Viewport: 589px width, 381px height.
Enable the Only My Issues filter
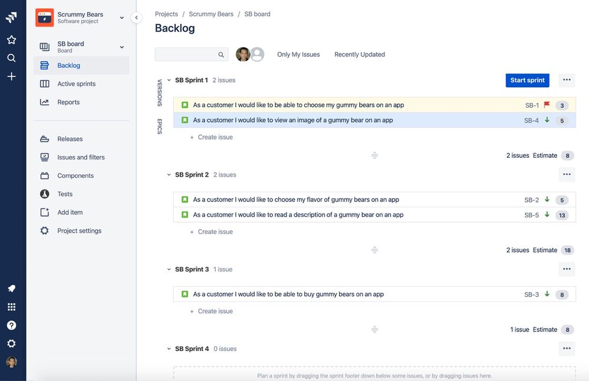point(298,54)
